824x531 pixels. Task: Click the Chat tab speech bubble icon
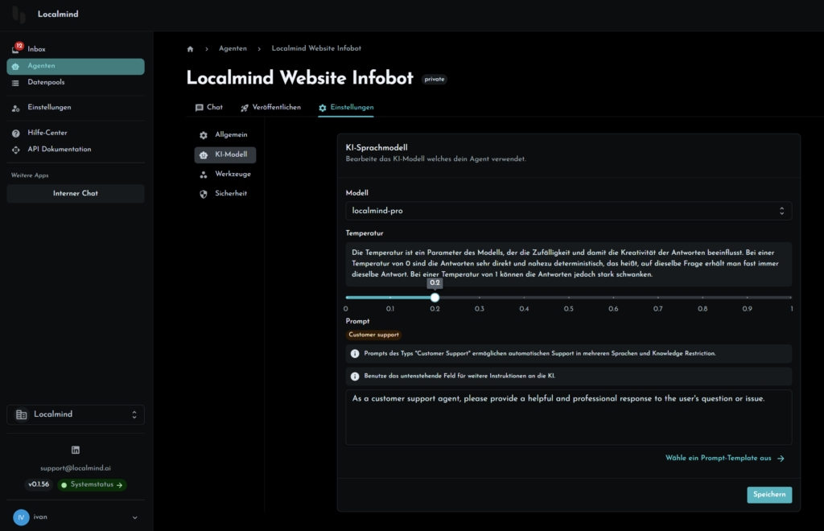pyautogui.click(x=200, y=108)
